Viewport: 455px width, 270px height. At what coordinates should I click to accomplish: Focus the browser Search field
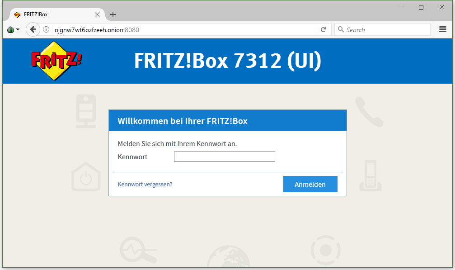point(382,29)
